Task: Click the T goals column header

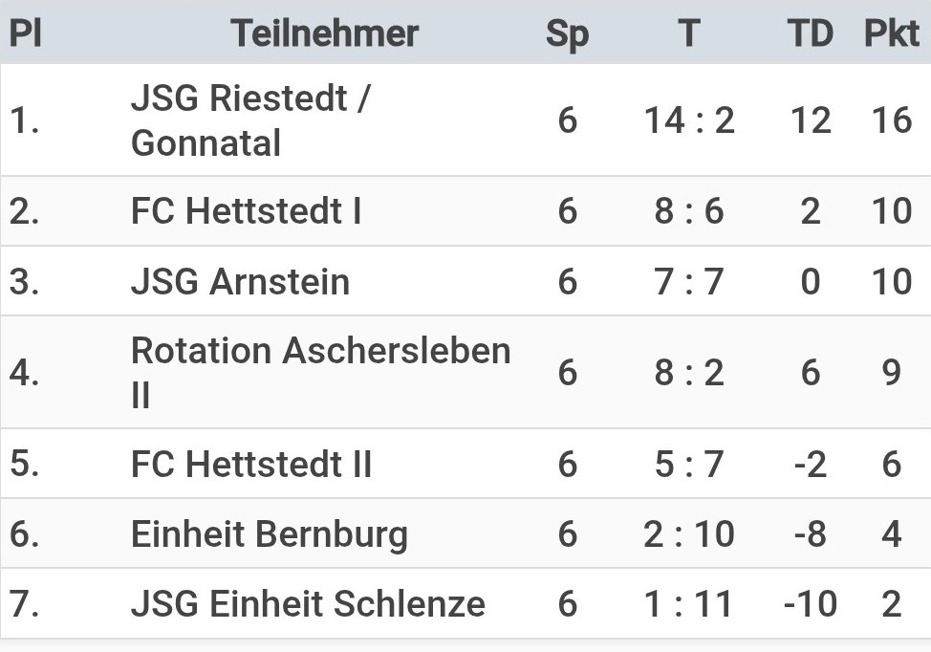Action: [x=688, y=33]
